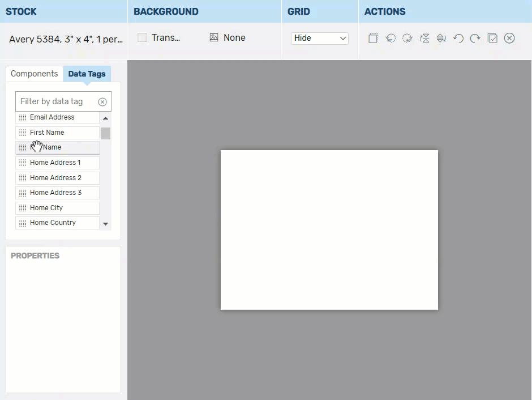Viewport: 532px width, 400px height.
Task: Click the circled X close icon in Actions
Action: tap(509, 38)
